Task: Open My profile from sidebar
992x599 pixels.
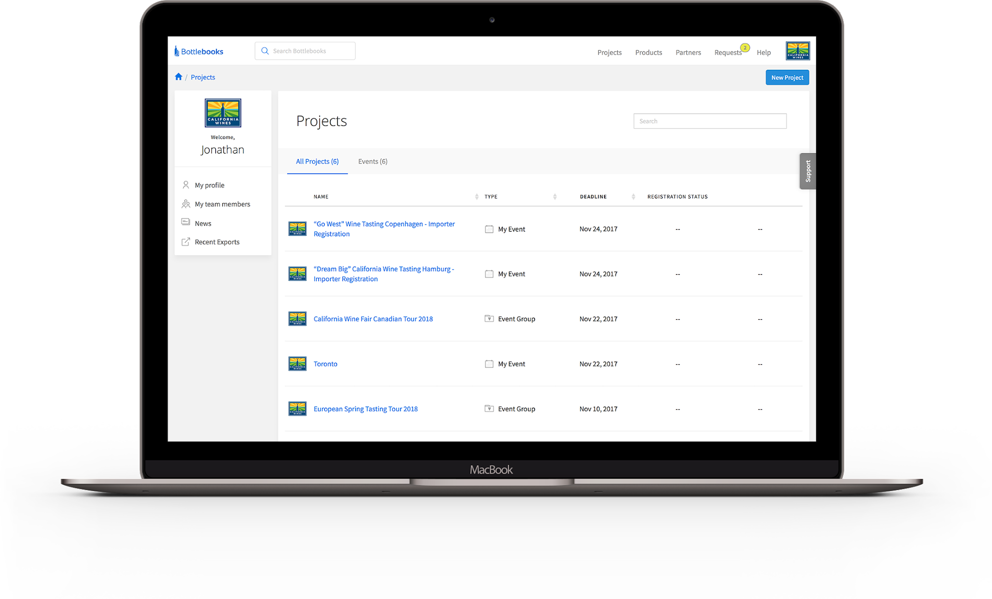Action: [209, 185]
